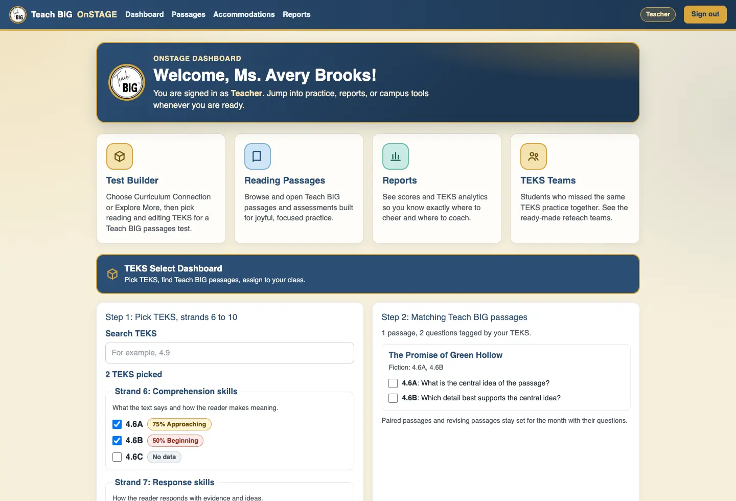The image size is (736, 501).
Task: Click the No data badge for 4.6C
Action: coord(164,457)
